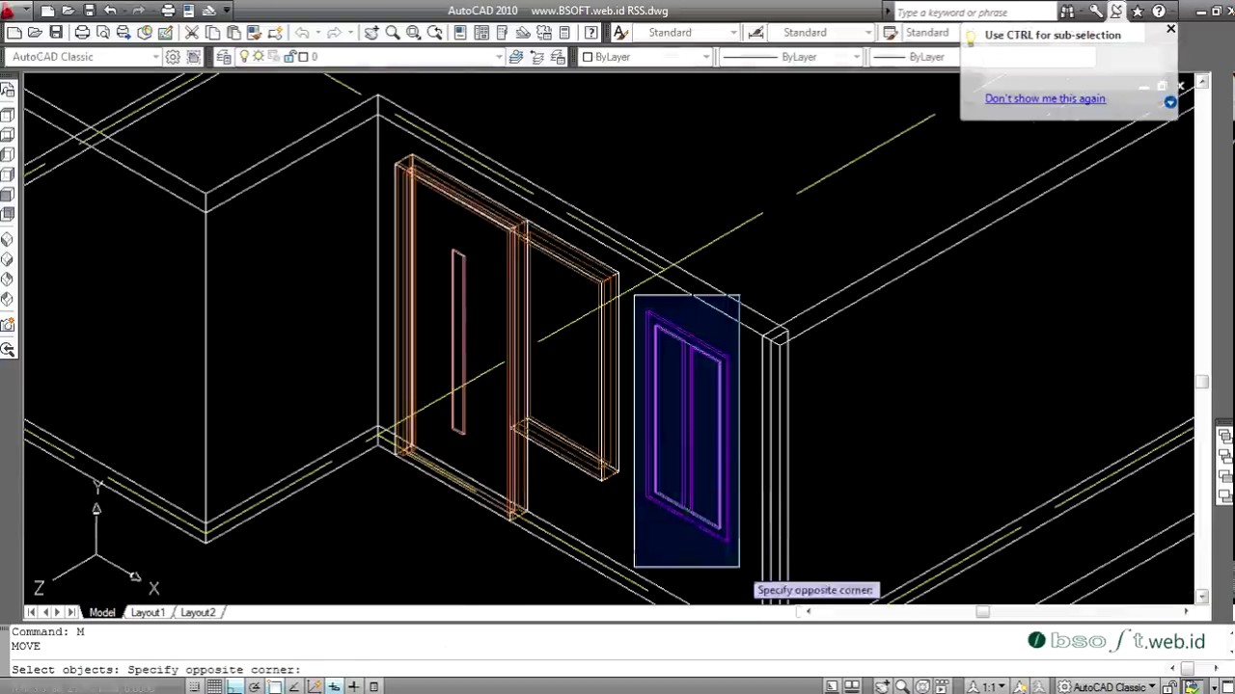1235x694 pixels.
Task: Click the Dimension Style icon
Action: pyautogui.click(x=755, y=33)
